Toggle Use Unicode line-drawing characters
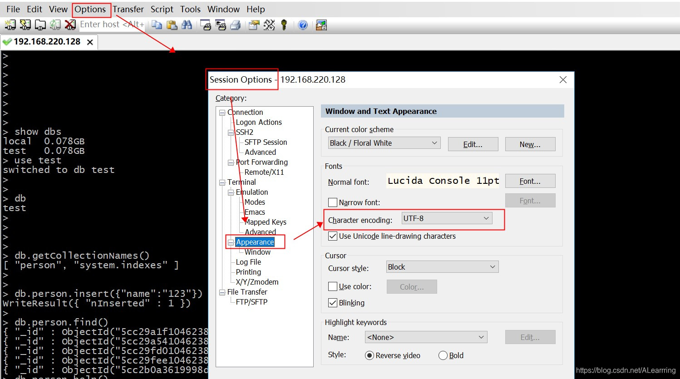The height and width of the screenshot is (379, 680). 333,236
